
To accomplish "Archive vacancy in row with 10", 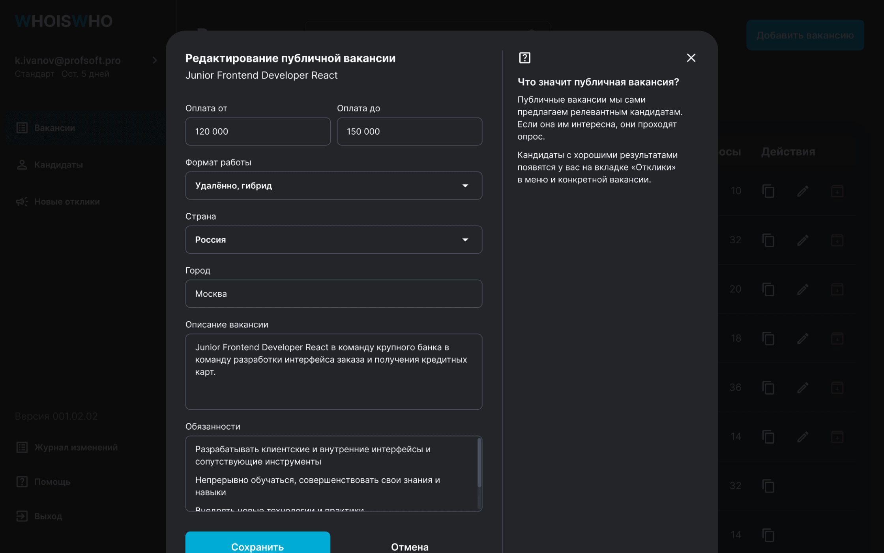I will 837,191.
